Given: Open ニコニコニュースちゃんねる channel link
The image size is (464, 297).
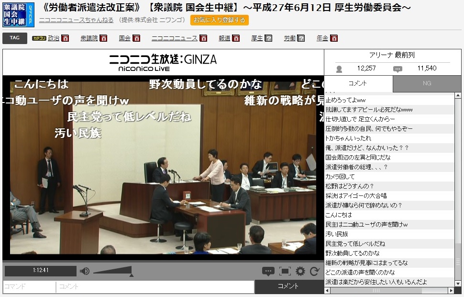Looking at the screenshot, I should 77,20.
